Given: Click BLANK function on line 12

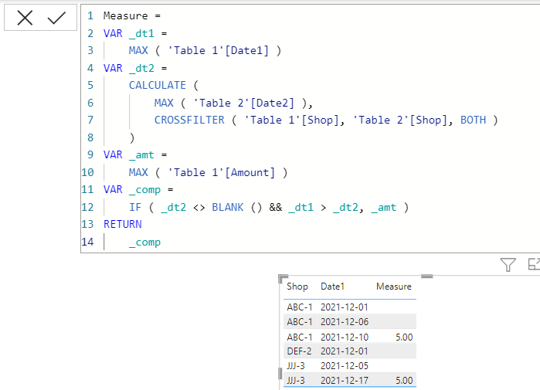Looking at the screenshot, I should coord(227,207).
